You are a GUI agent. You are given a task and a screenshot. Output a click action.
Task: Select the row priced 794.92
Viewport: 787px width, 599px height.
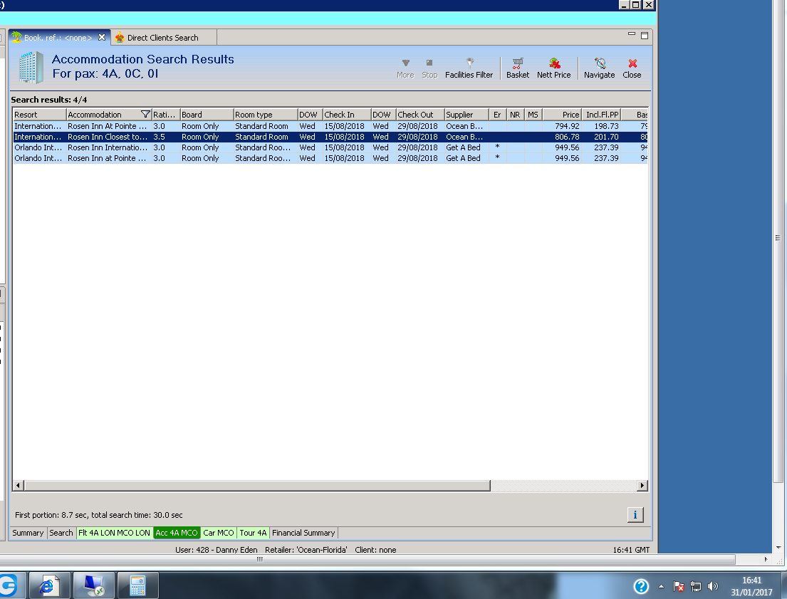click(330, 126)
